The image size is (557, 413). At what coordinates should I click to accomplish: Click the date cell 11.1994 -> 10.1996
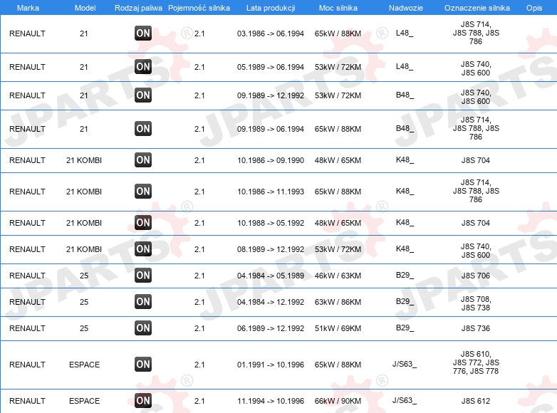pos(271,401)
